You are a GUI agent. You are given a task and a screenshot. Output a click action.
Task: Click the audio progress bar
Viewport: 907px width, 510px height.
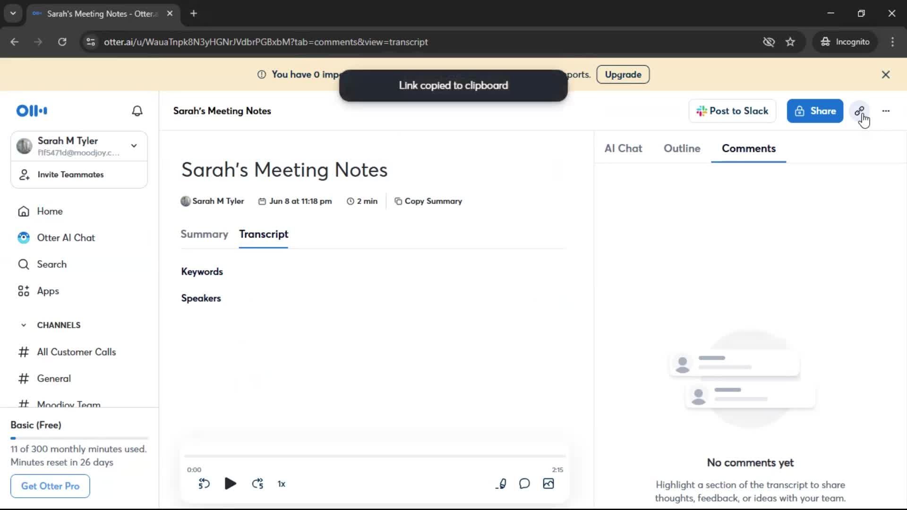pos(375,456)
